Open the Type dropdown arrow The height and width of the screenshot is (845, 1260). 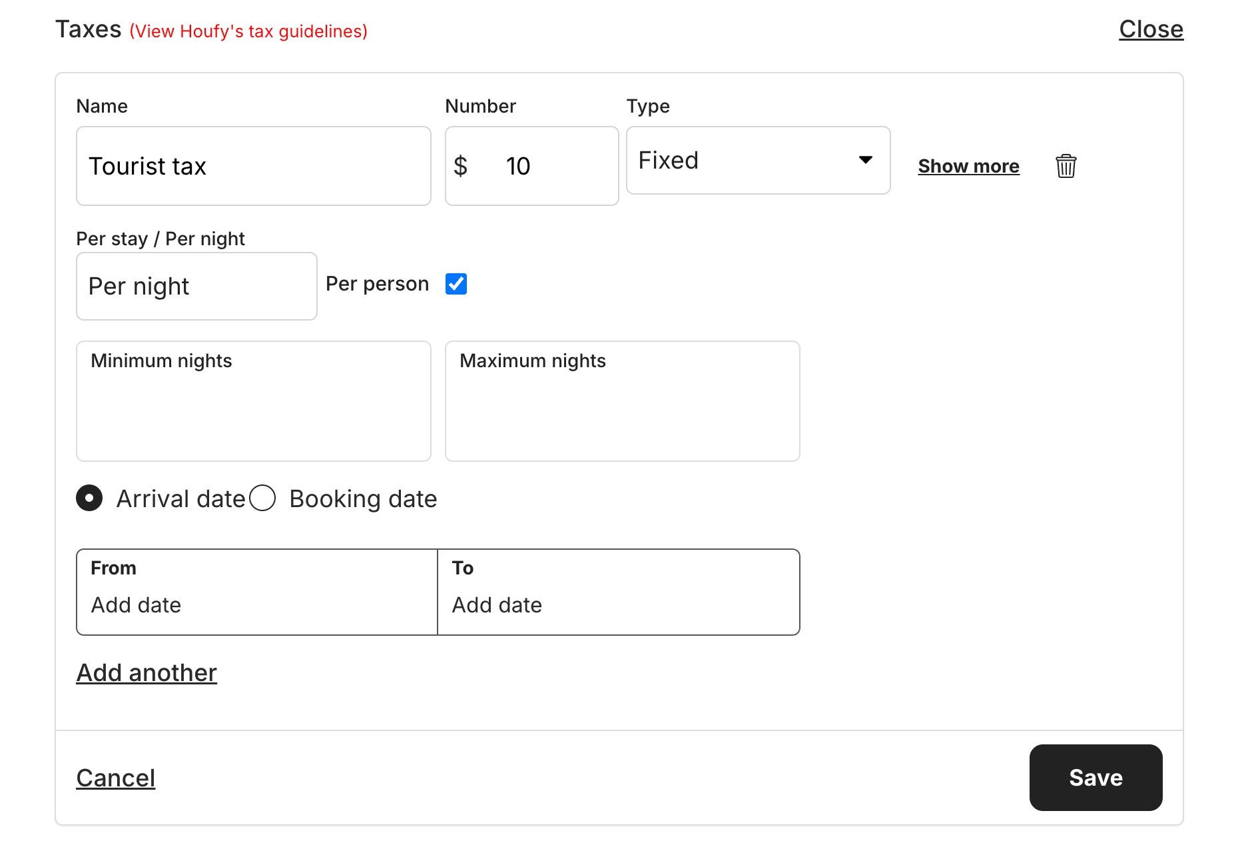[865, 160]
